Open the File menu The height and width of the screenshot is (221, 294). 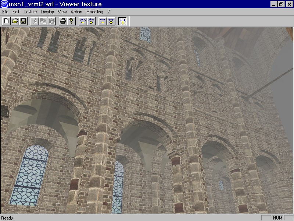5,12
